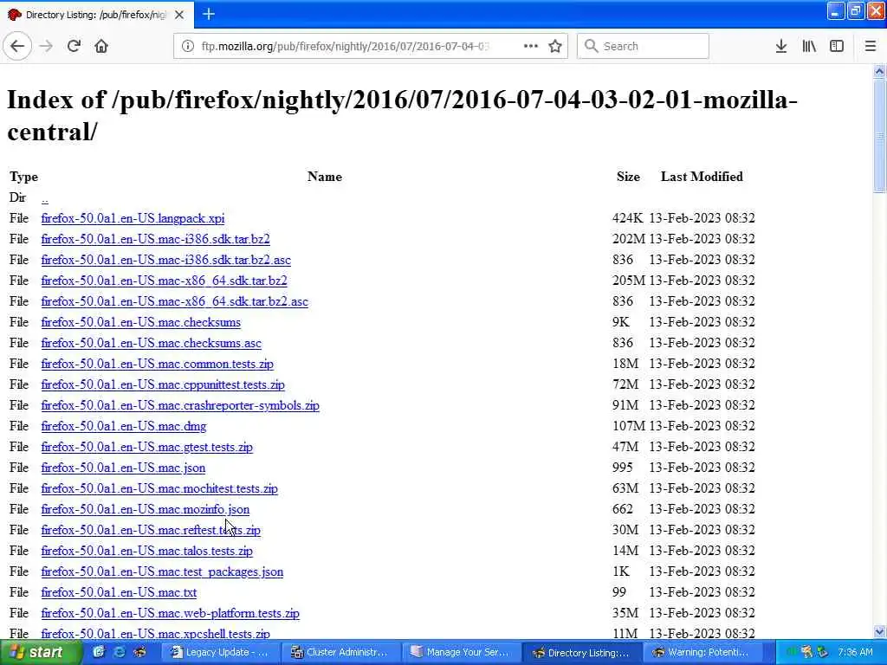Open the Windows Start menu
The image size is (887, 665).
(x=41, y=653)
